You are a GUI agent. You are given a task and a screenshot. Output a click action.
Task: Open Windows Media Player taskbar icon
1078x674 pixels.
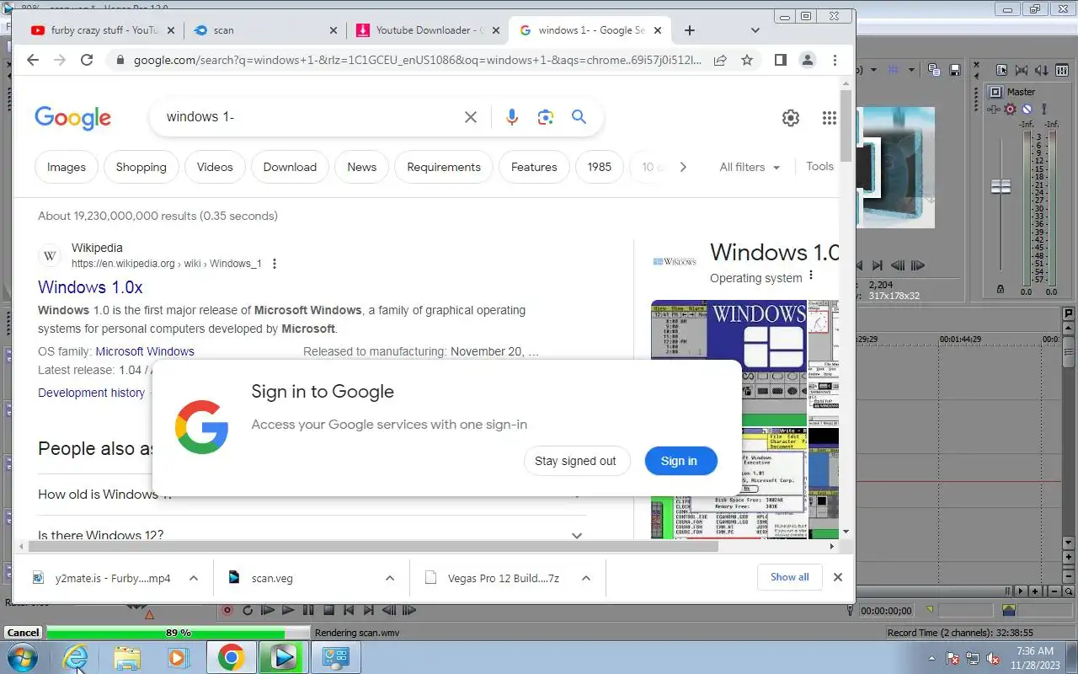pyautogui.click(x=179, y=658)
